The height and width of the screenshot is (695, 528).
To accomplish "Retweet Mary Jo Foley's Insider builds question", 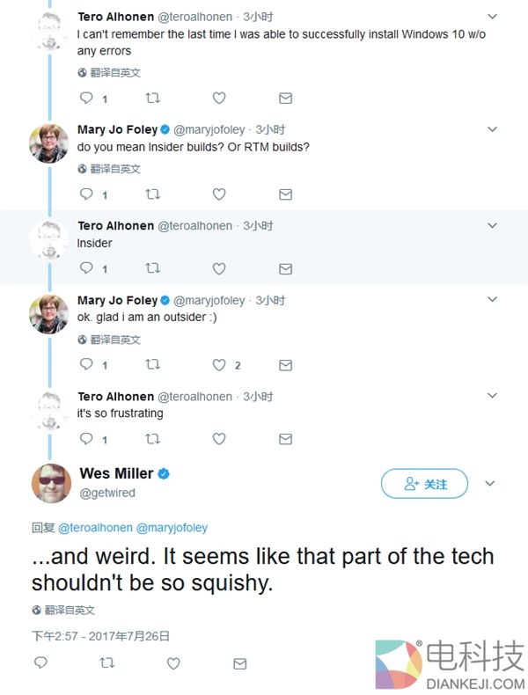I will (152, 194).
